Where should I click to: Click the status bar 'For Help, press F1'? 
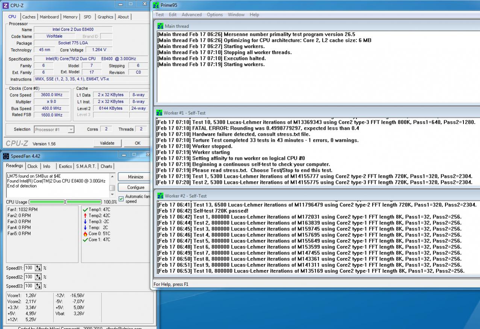point(171,284)
